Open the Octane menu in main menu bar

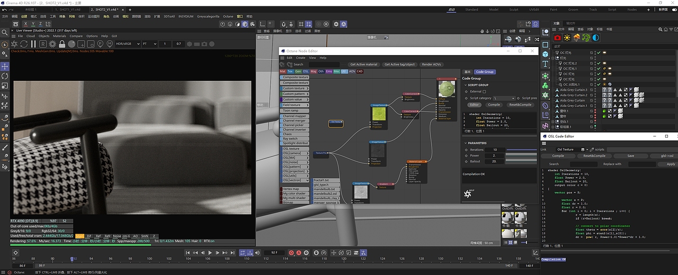coord(228,16)
